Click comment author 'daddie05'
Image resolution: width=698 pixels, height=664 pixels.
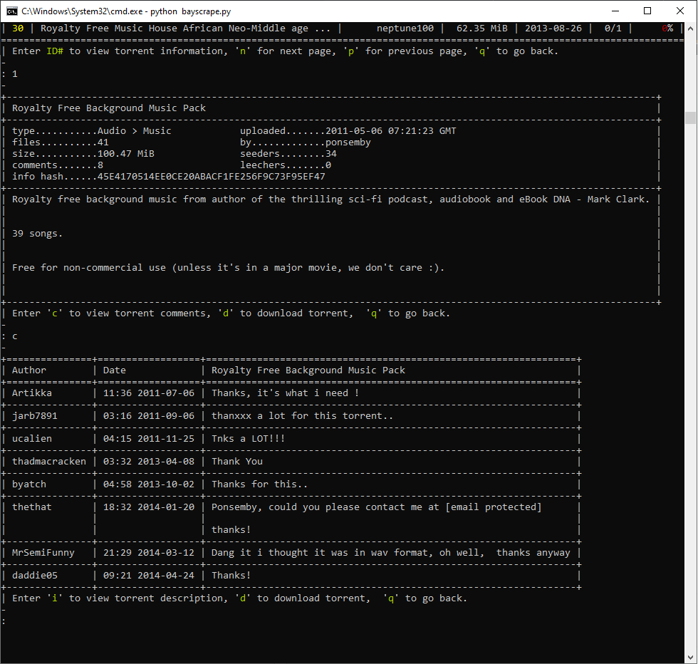tap(35, 576)
